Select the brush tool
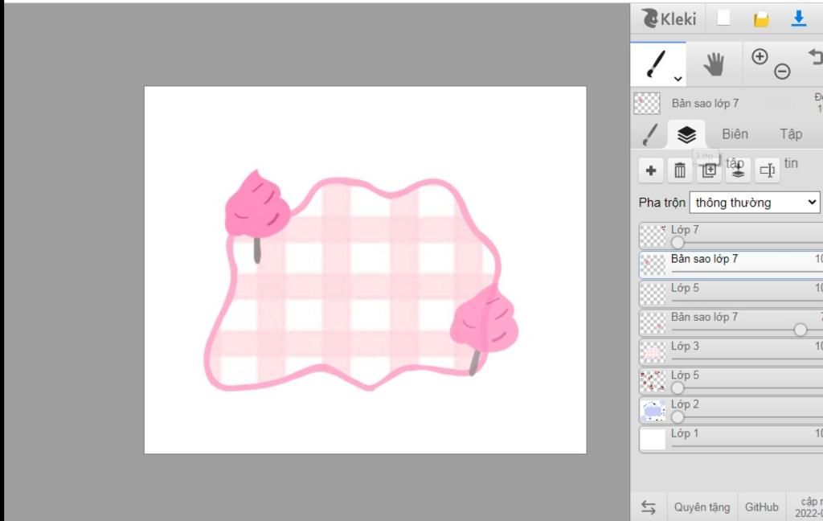 pos(657,64)
